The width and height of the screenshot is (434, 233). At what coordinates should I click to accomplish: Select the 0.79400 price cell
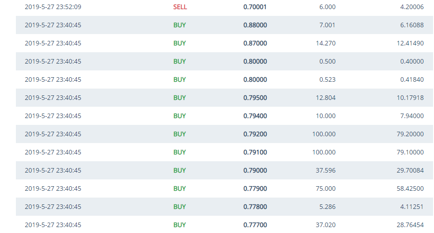pyautogui.click(x=255, y=116)
